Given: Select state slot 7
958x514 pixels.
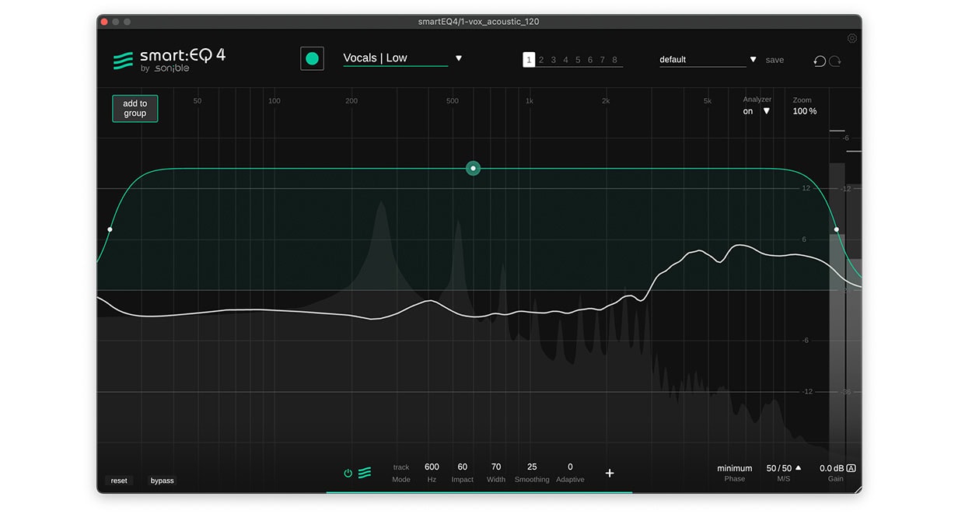Looking at the screenshot, I should coord(603,60).
